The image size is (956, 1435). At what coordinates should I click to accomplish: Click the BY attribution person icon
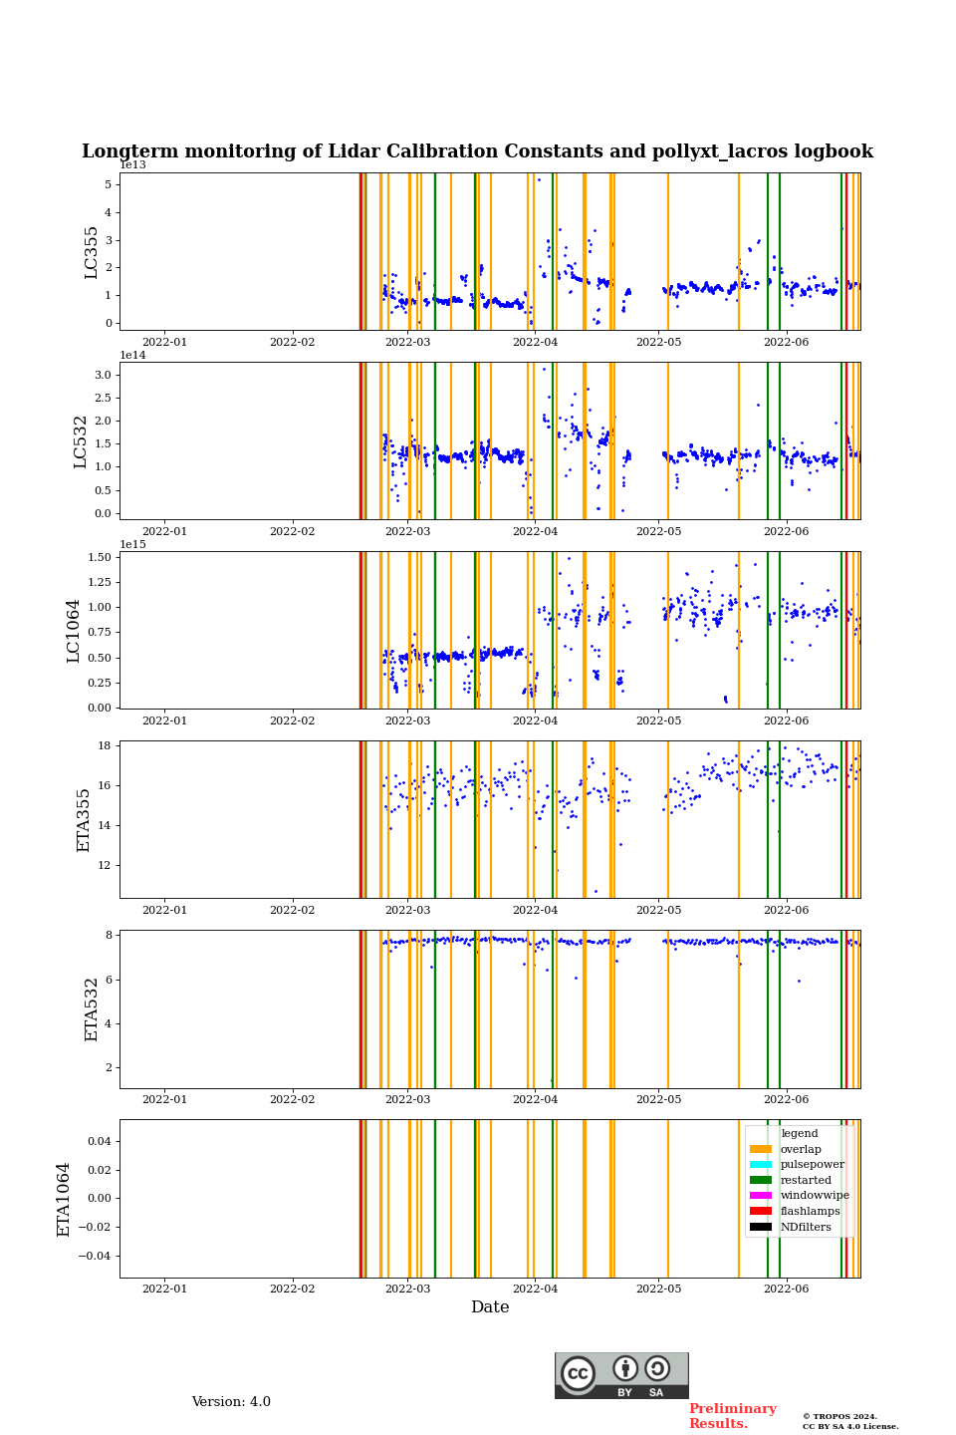625,1368
